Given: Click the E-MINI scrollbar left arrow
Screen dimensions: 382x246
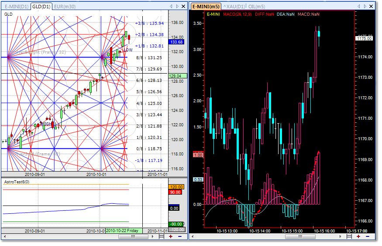Looking at the screenshot, I should [x=193, y=236].
